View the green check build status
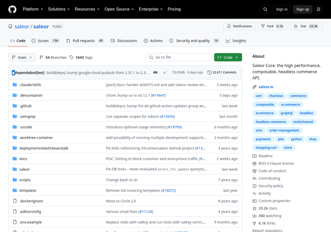331x232 pixels. [165, 72]
